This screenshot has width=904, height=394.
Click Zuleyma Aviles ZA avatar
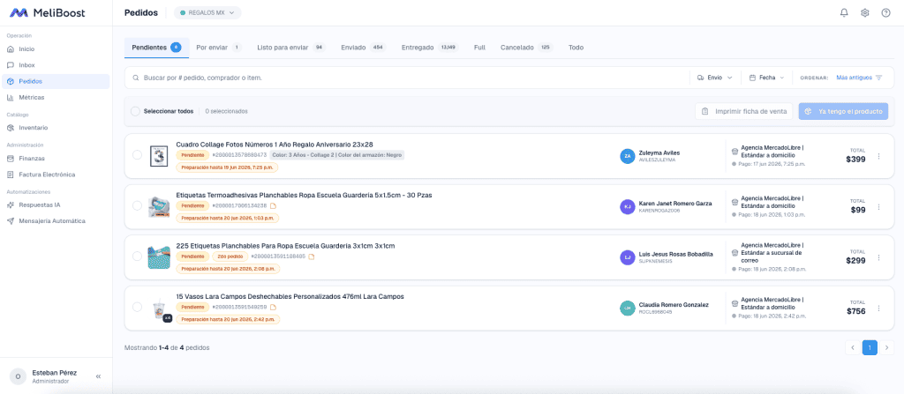(628, 156)
